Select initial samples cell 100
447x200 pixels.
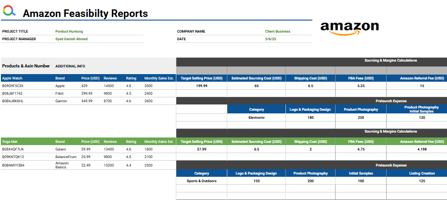[x=361, y=181]
